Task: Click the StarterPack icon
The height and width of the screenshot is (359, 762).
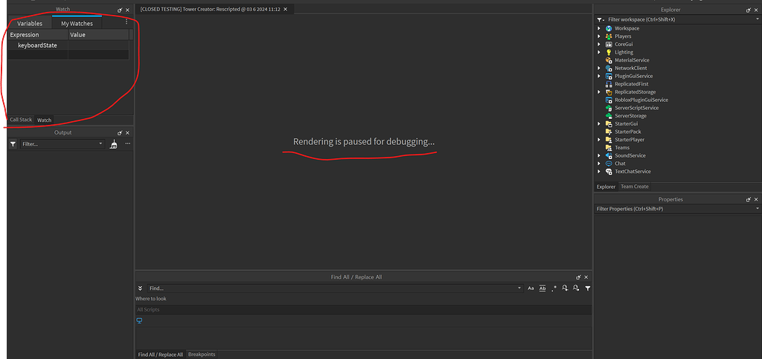Action: coord(609,132)
